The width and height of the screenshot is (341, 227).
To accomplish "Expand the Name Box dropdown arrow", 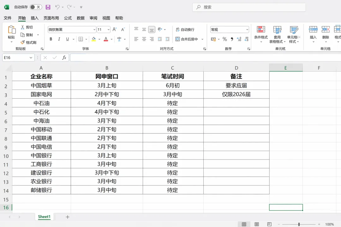I will click(x=31, y=58).
